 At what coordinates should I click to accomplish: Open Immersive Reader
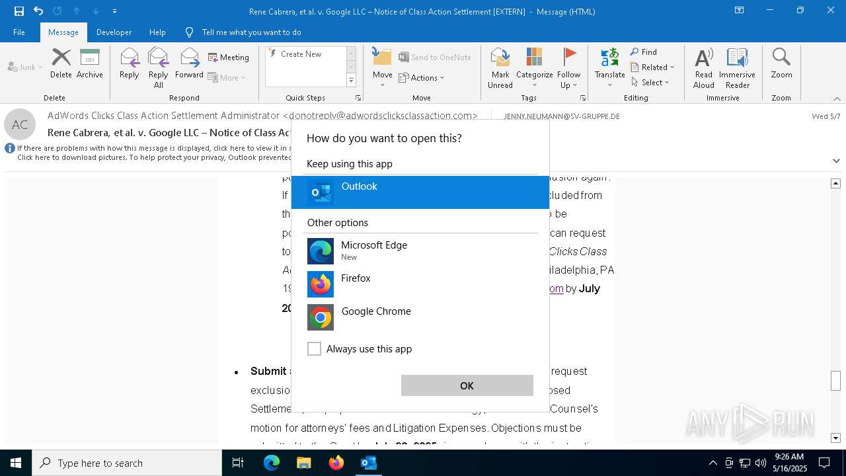coord(737,67)
